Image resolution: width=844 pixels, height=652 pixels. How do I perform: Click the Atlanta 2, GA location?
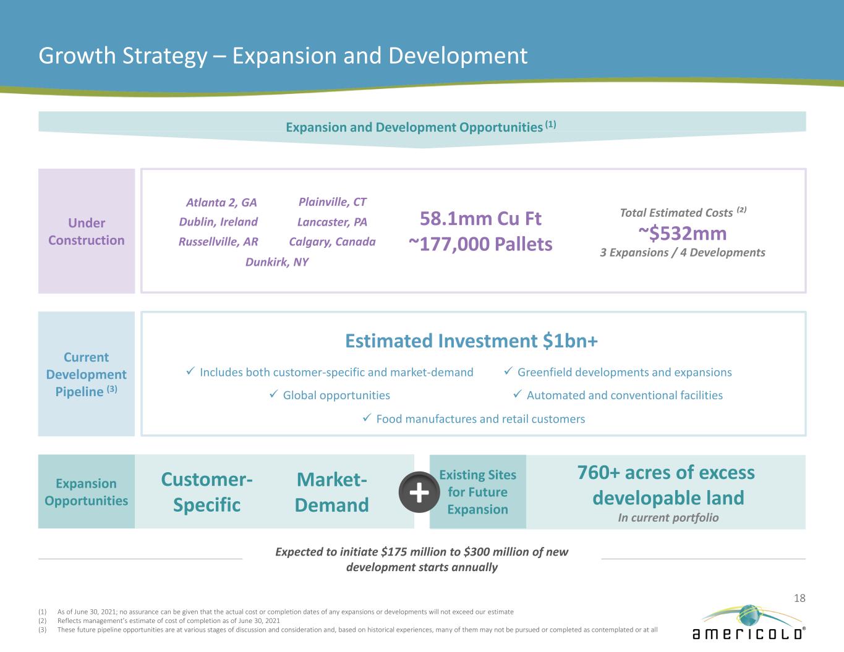221,203
